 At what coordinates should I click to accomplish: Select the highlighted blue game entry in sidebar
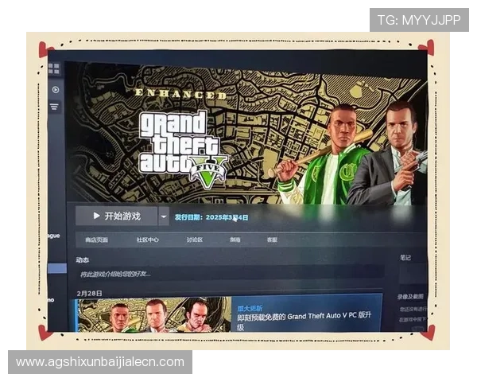pos(57,268)
